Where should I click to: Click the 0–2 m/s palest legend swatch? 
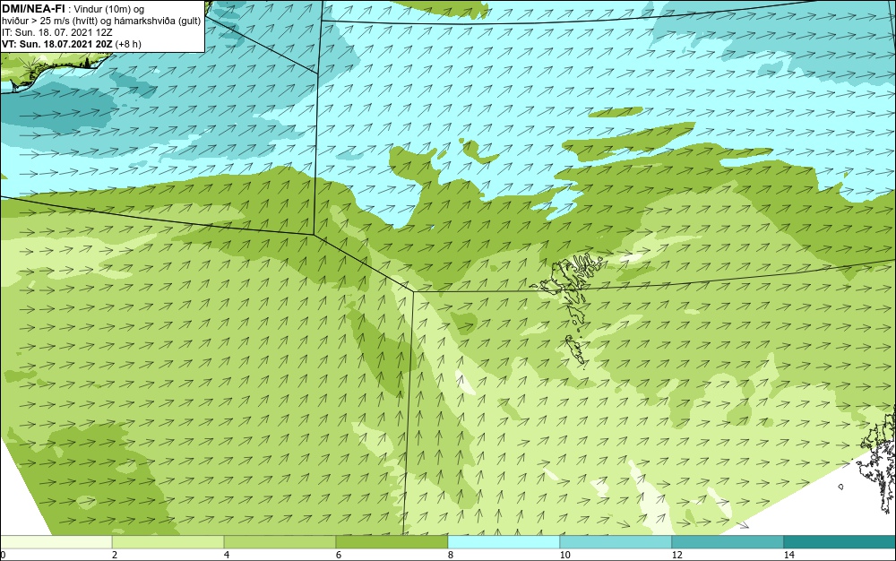pos(56,542)
